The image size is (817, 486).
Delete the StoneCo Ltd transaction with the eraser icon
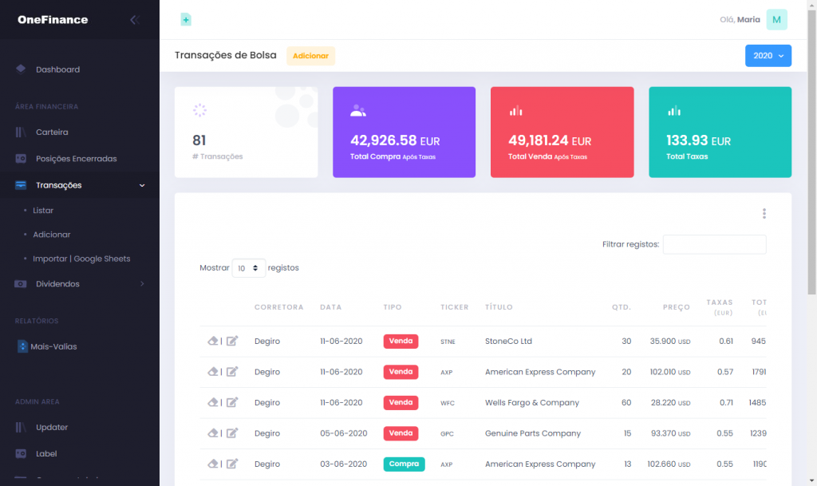point(212,342)
